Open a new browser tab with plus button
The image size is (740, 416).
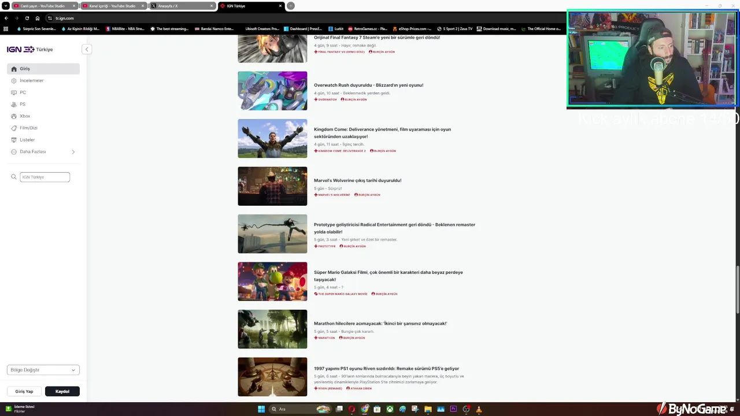click(291, 6)
